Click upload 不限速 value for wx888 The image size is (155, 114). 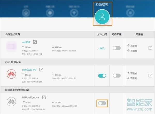point(134,46)
